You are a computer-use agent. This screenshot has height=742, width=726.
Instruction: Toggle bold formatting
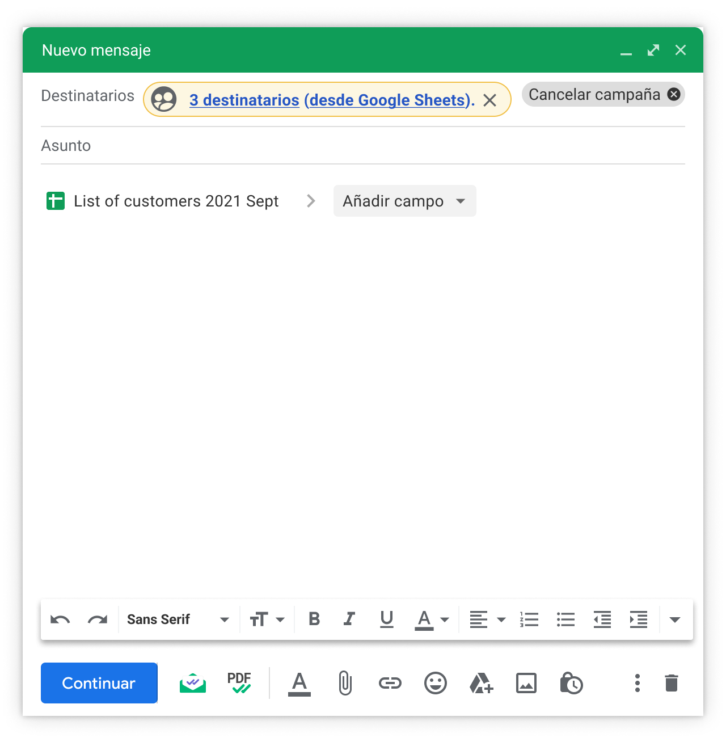[x=314, y=619]
